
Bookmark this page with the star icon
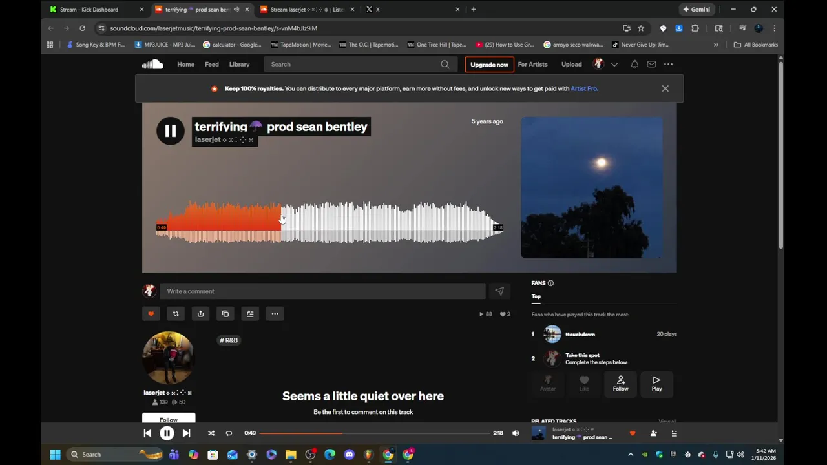point(641,28)
